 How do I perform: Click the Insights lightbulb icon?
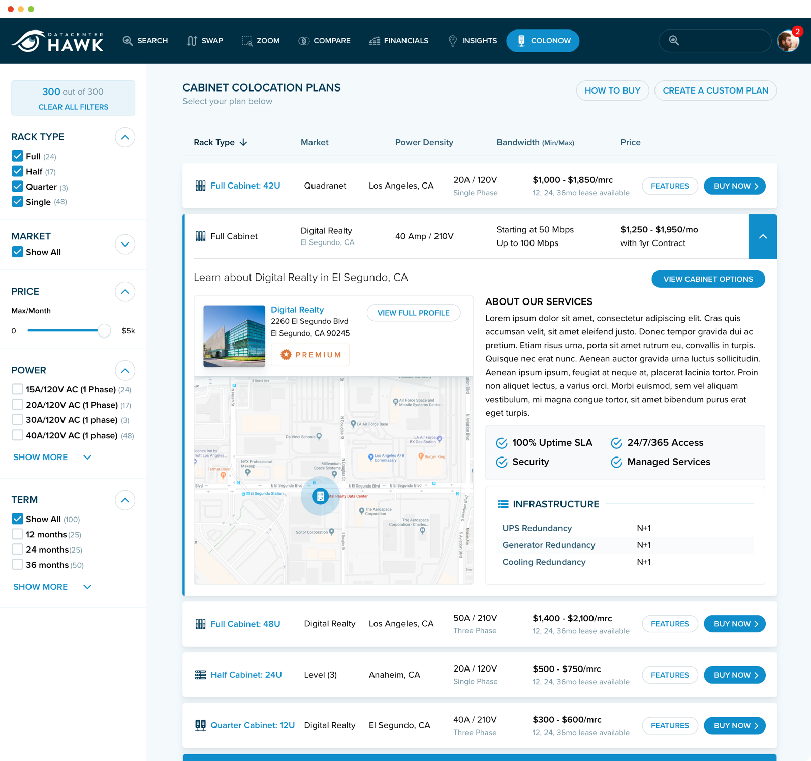tap(453, 41)
